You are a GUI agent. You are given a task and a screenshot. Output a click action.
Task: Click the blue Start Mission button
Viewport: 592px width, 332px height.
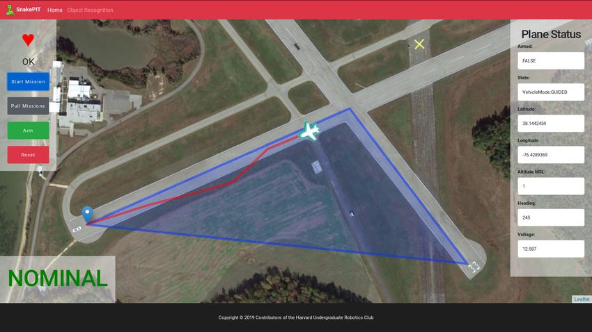click(29, 82)
